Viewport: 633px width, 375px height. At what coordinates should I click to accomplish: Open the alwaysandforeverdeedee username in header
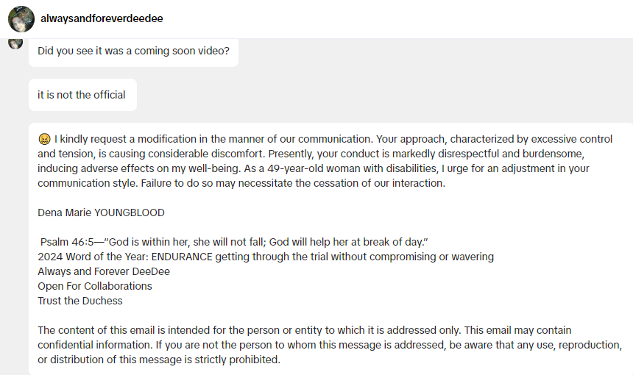102,18
